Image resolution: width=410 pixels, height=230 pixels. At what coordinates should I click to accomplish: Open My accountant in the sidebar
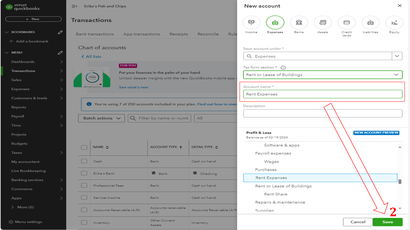[x=25, y=162]
